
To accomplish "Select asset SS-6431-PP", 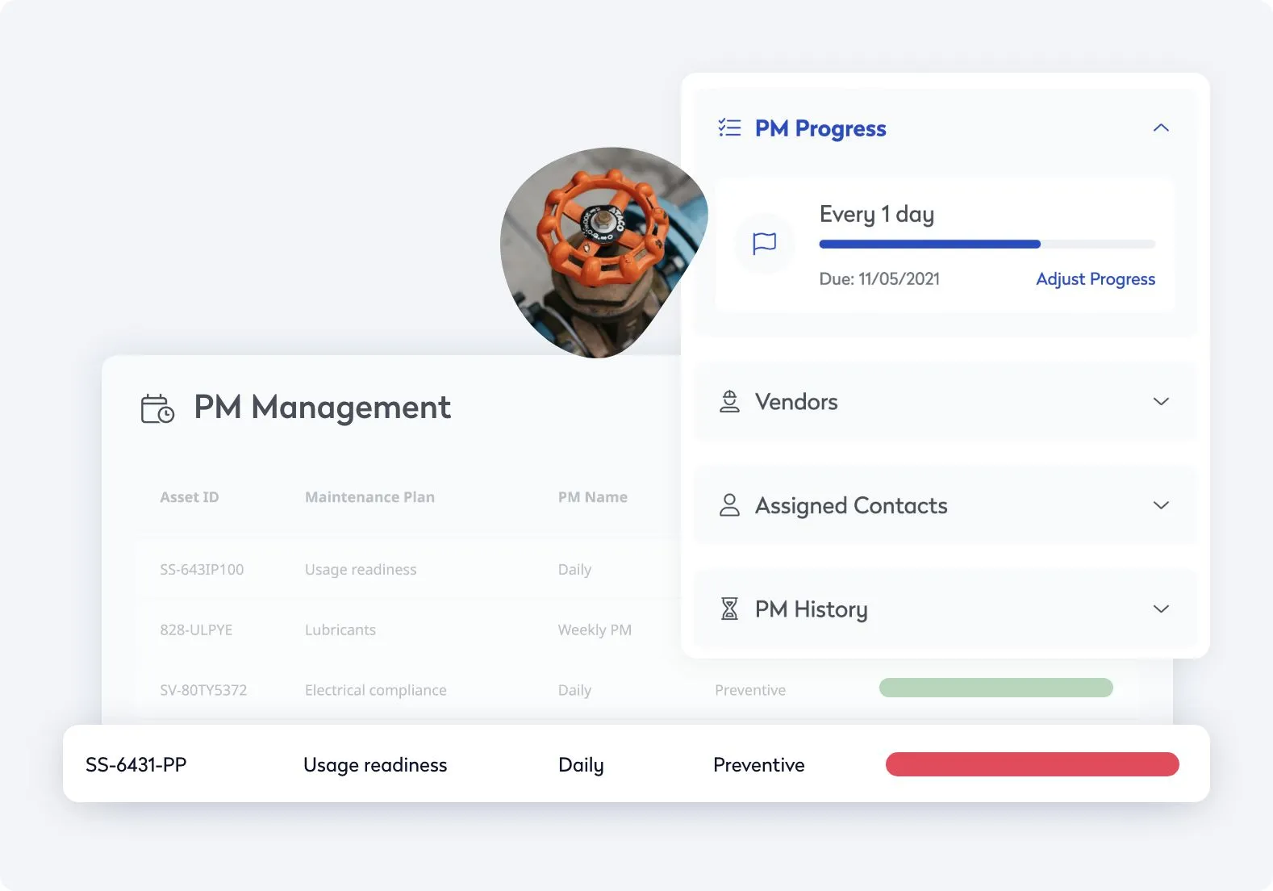I will 136,765.
